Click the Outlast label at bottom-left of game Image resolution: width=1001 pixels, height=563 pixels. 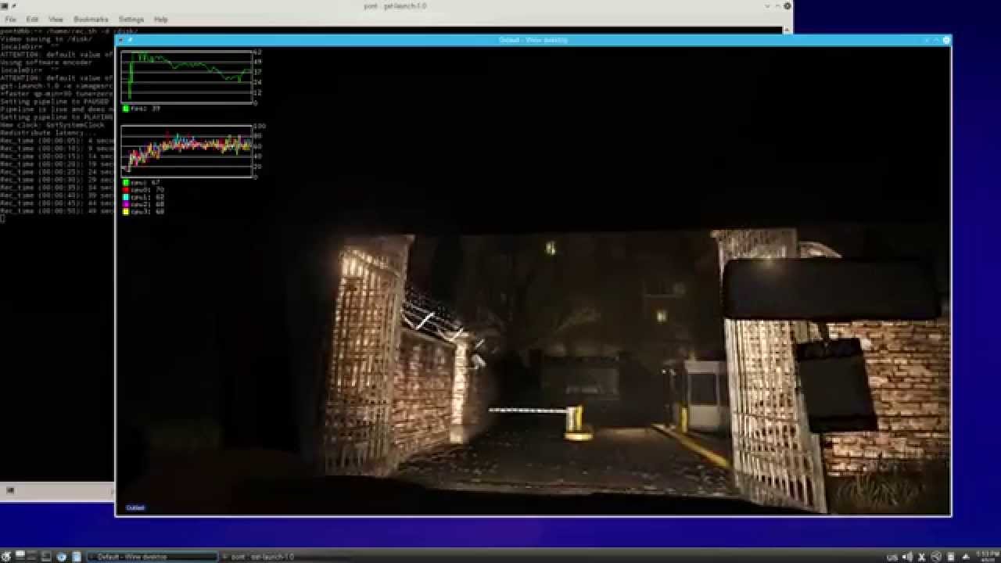(x=135, y=507)
